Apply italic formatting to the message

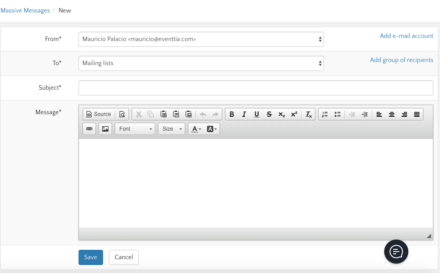(x=244, y=114)
